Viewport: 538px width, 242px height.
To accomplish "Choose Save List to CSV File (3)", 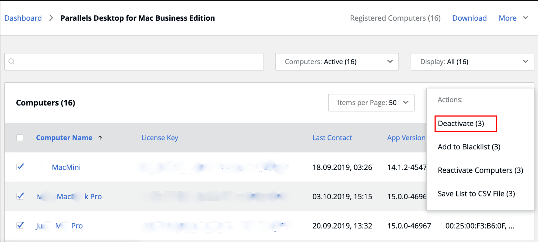I will [476, 194].
